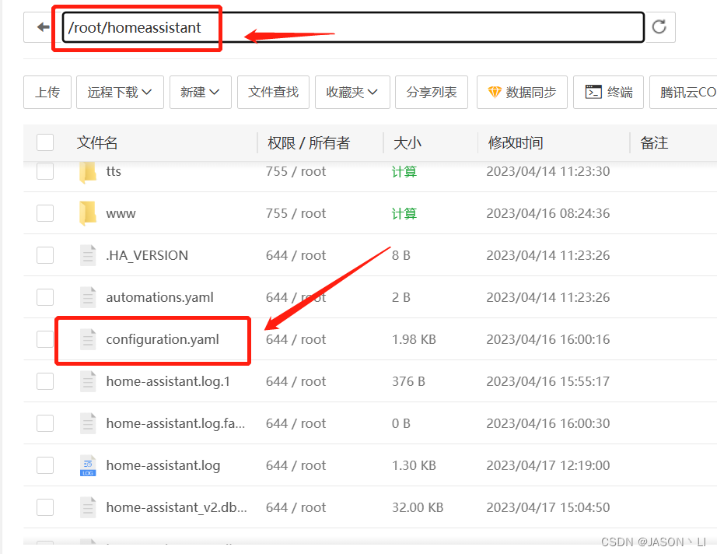Open the .HA_VERSION file name

pyautogui.click(x=147, y=255)
